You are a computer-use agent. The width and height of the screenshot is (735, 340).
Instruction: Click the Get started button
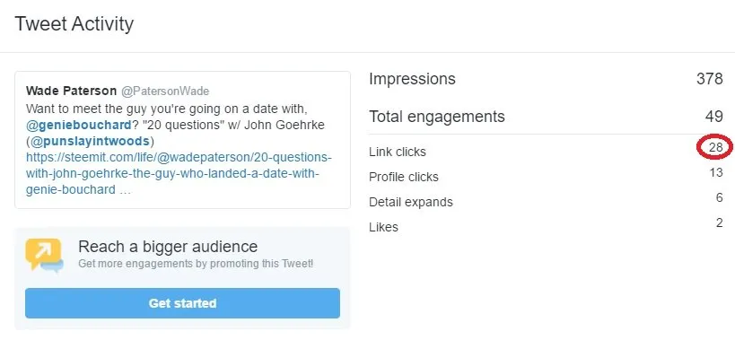coord(182,303)
